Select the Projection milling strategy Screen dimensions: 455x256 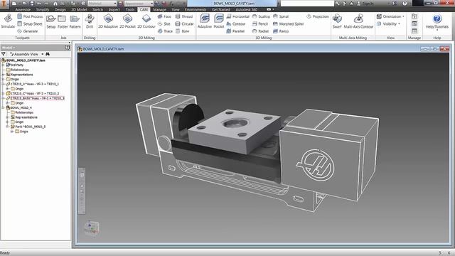(x=318, y=16)
